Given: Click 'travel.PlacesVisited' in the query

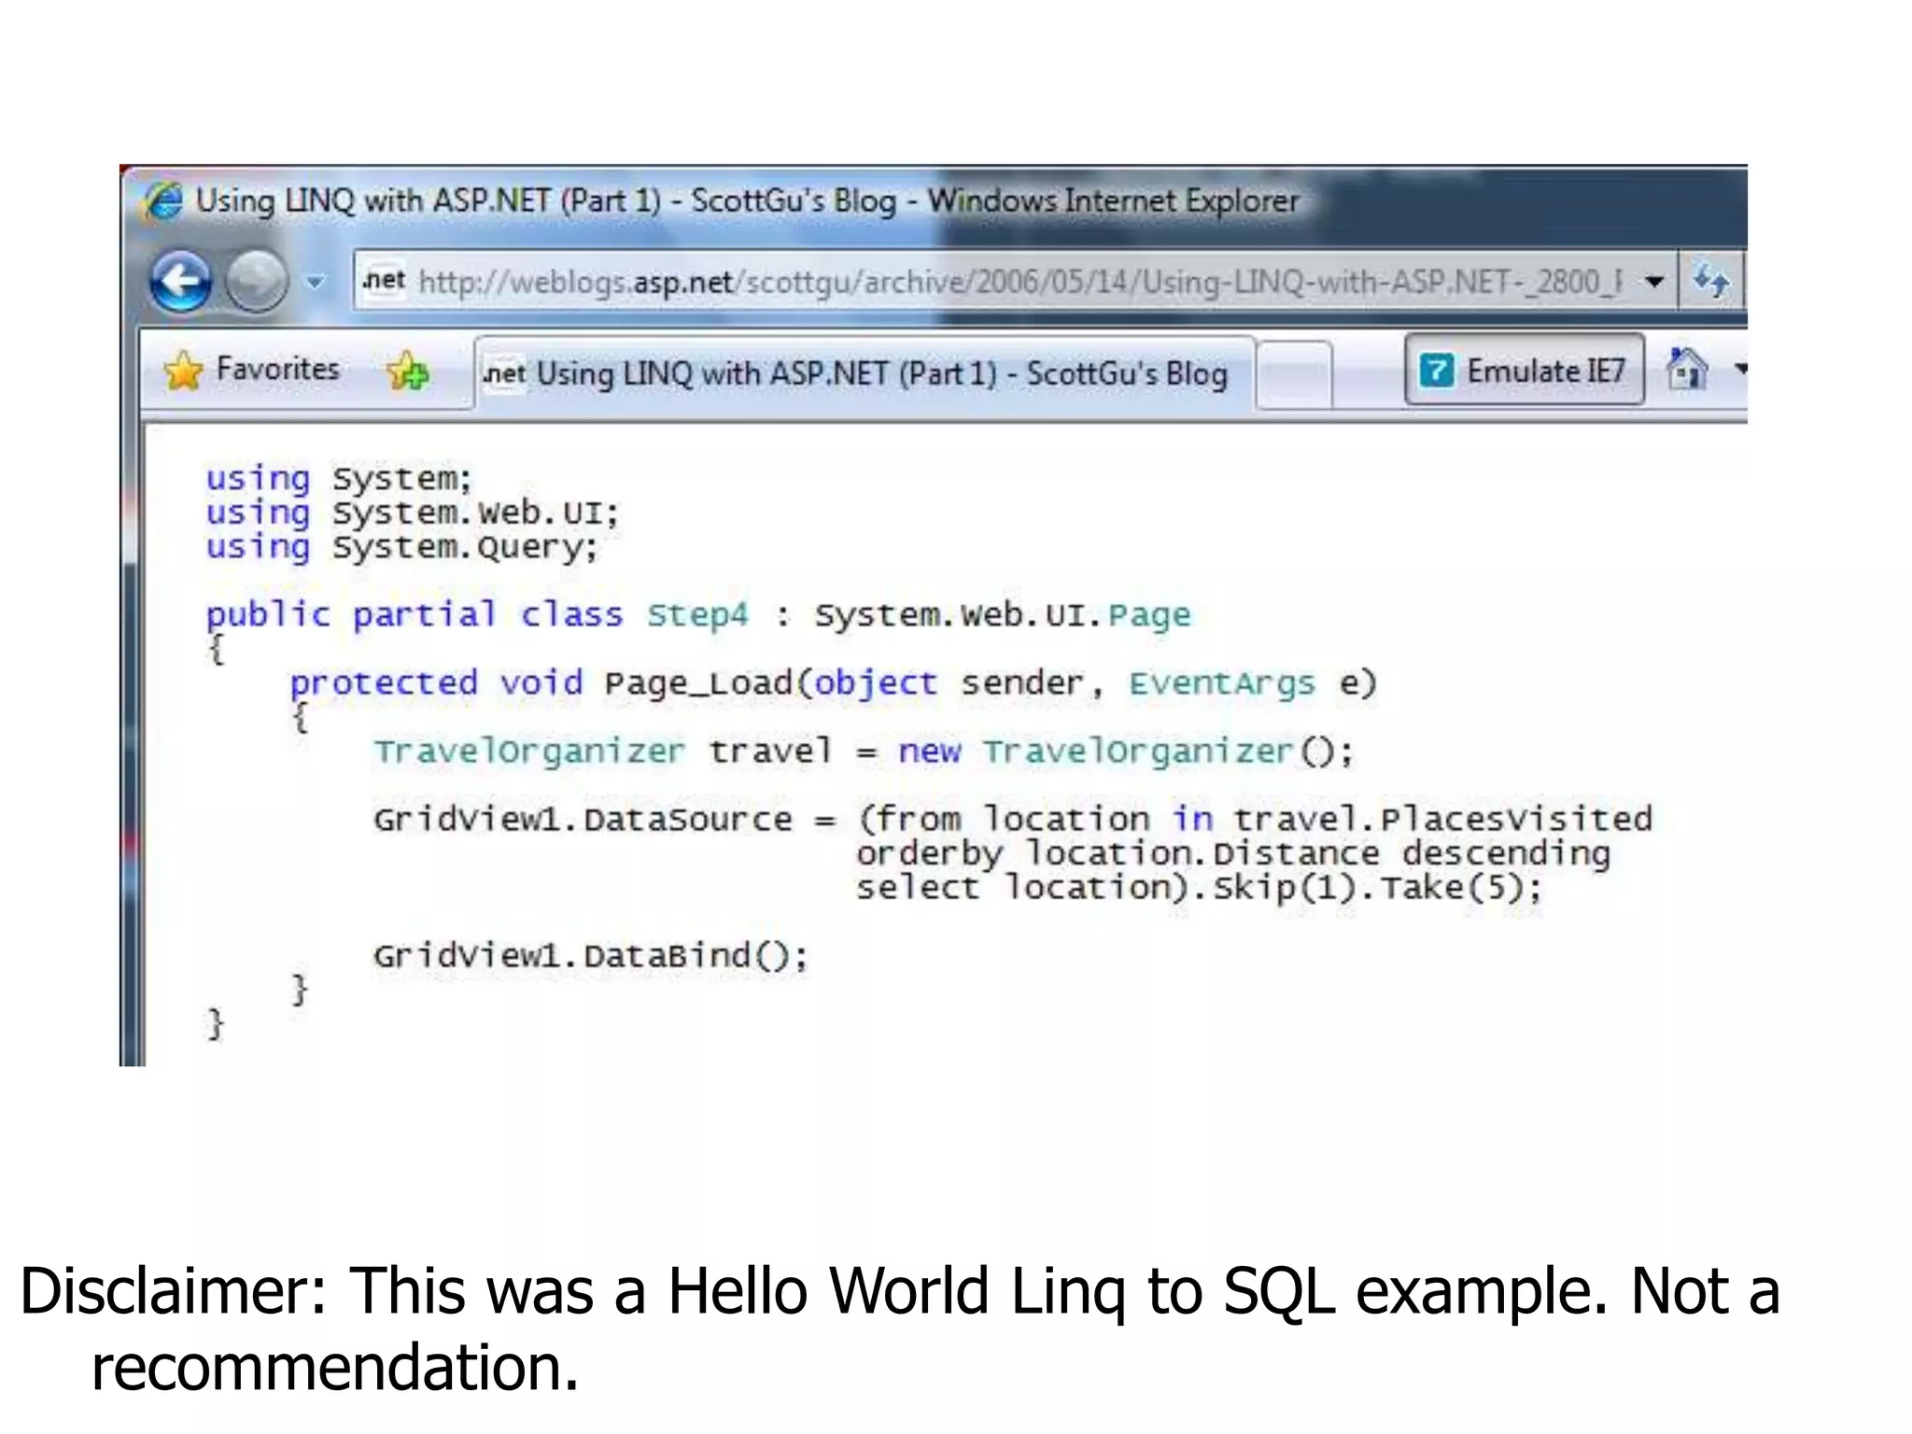Looking at the screenshot, I should pos(1442,819).
